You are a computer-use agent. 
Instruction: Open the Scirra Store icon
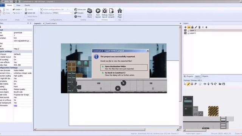click(90, 11)
